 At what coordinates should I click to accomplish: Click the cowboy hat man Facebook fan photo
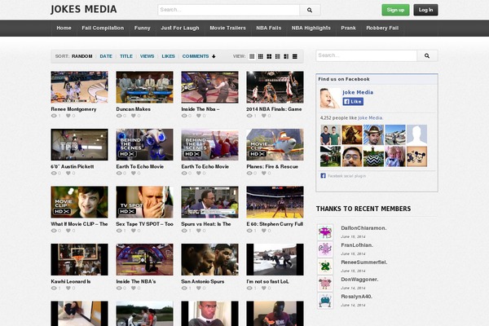[373, 134]
